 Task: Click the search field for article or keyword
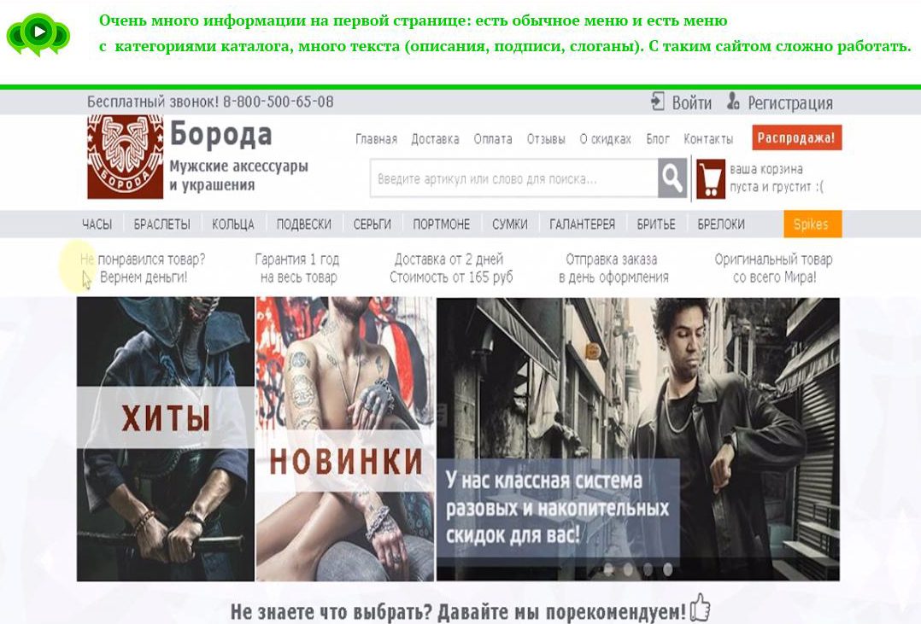tap(513, 179)
